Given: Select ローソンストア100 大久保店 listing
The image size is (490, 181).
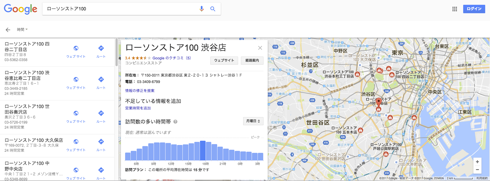Looking at the screenshot, I should 57,146.
